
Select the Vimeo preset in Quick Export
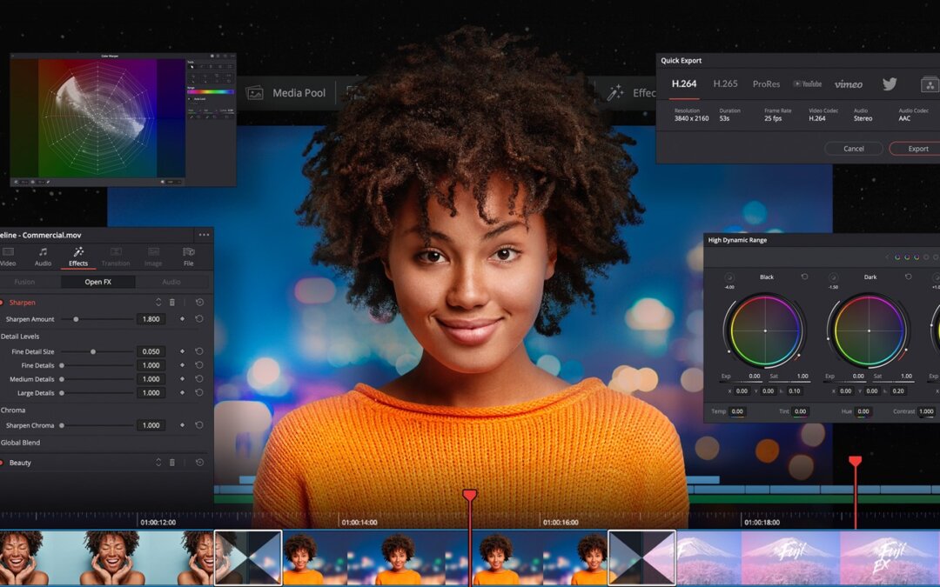pos(849,84)
